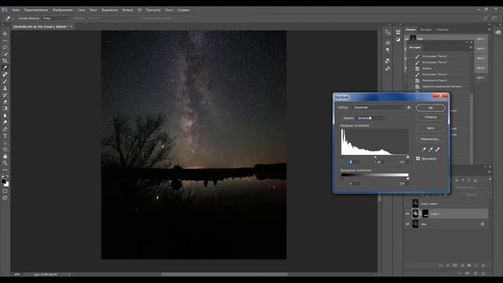The width and height of the screenshot is (503, 283).
Task: Click white input slider under histogram
Action: tap(408, 157)
